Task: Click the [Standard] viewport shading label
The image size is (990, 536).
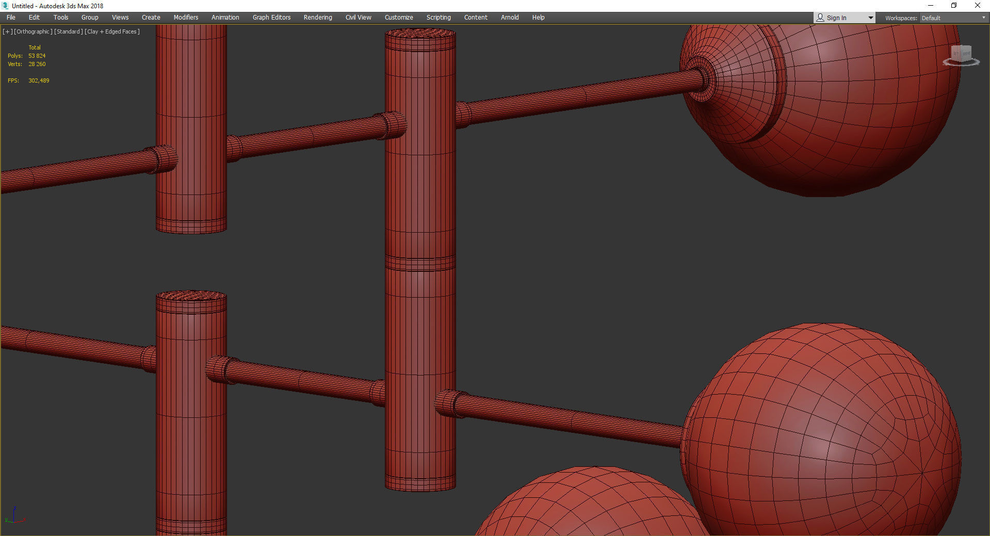Action: click(x=69, y=31)
